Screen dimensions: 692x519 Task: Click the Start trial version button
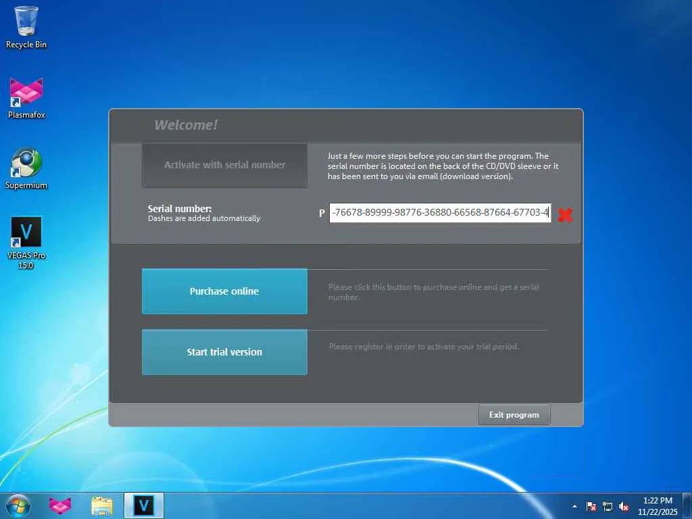(224, 352)
